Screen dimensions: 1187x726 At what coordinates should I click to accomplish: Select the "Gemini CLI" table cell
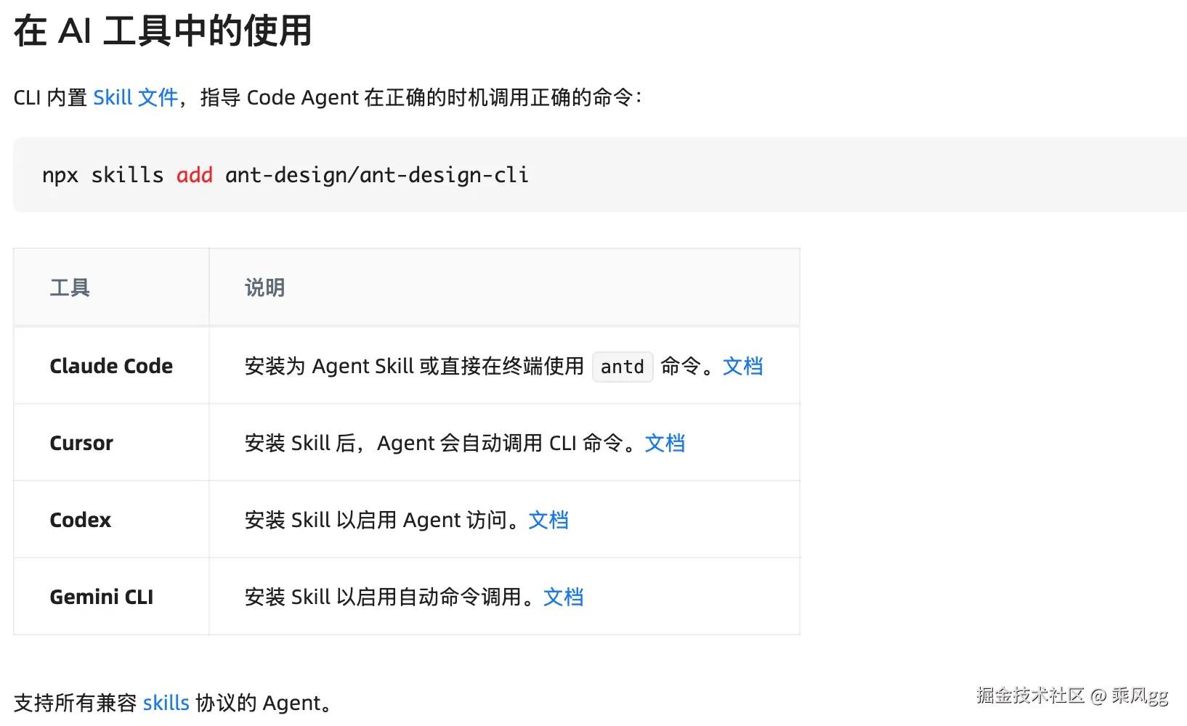click(111, 597)
